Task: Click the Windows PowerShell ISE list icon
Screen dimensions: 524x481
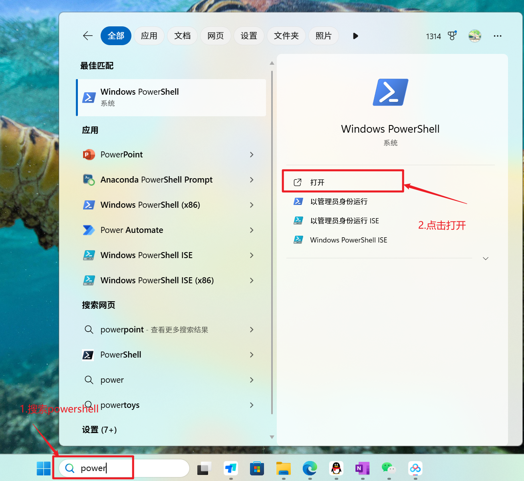Action: (x=89, y=255)
